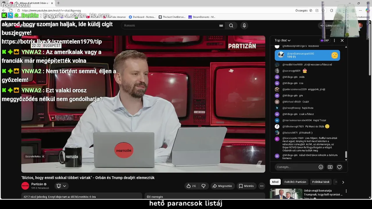The height and width of the screenshot is (209, 372).
Task: Open the Orbán majd bemutatja Trumpnak recommended video
Action: [323, 193]
